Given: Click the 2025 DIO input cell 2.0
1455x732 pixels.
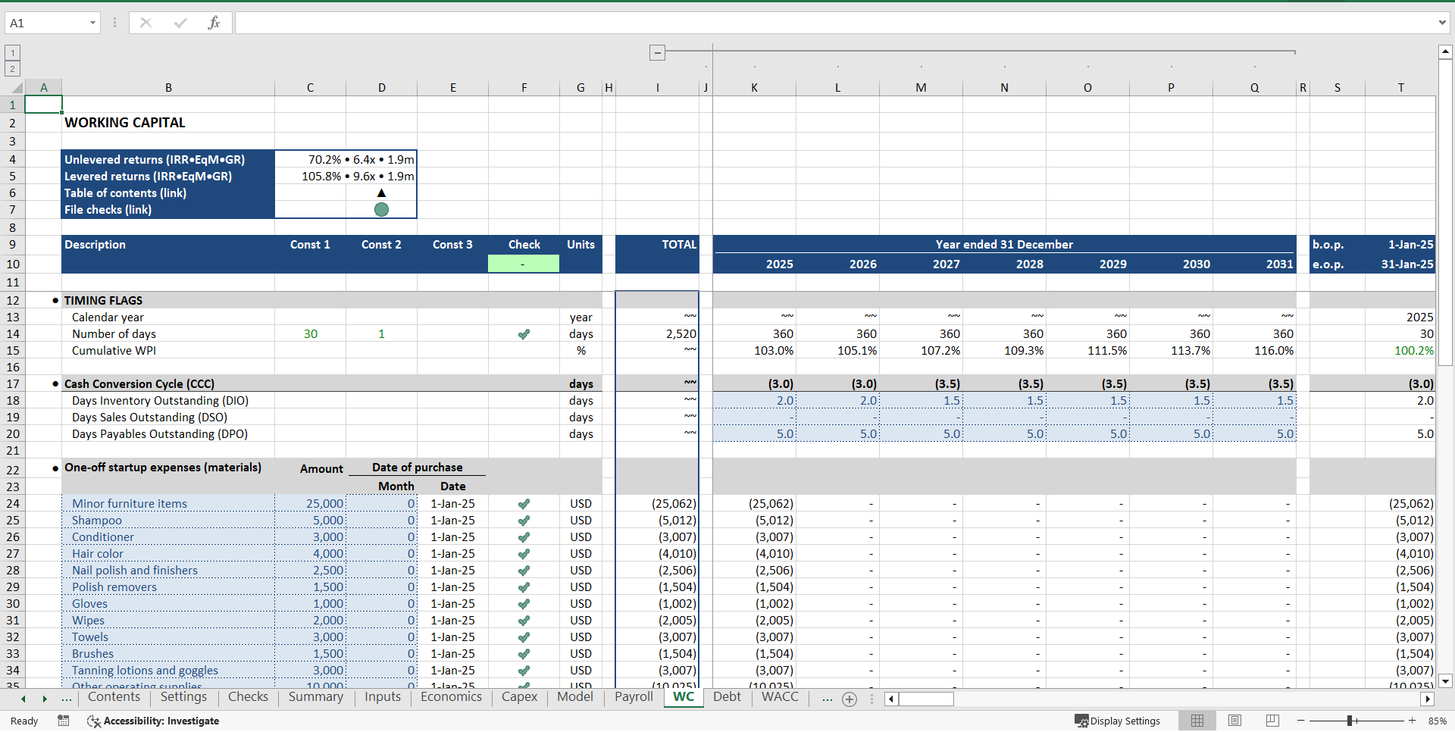Looking at the screenshot, I should (755, 400).
